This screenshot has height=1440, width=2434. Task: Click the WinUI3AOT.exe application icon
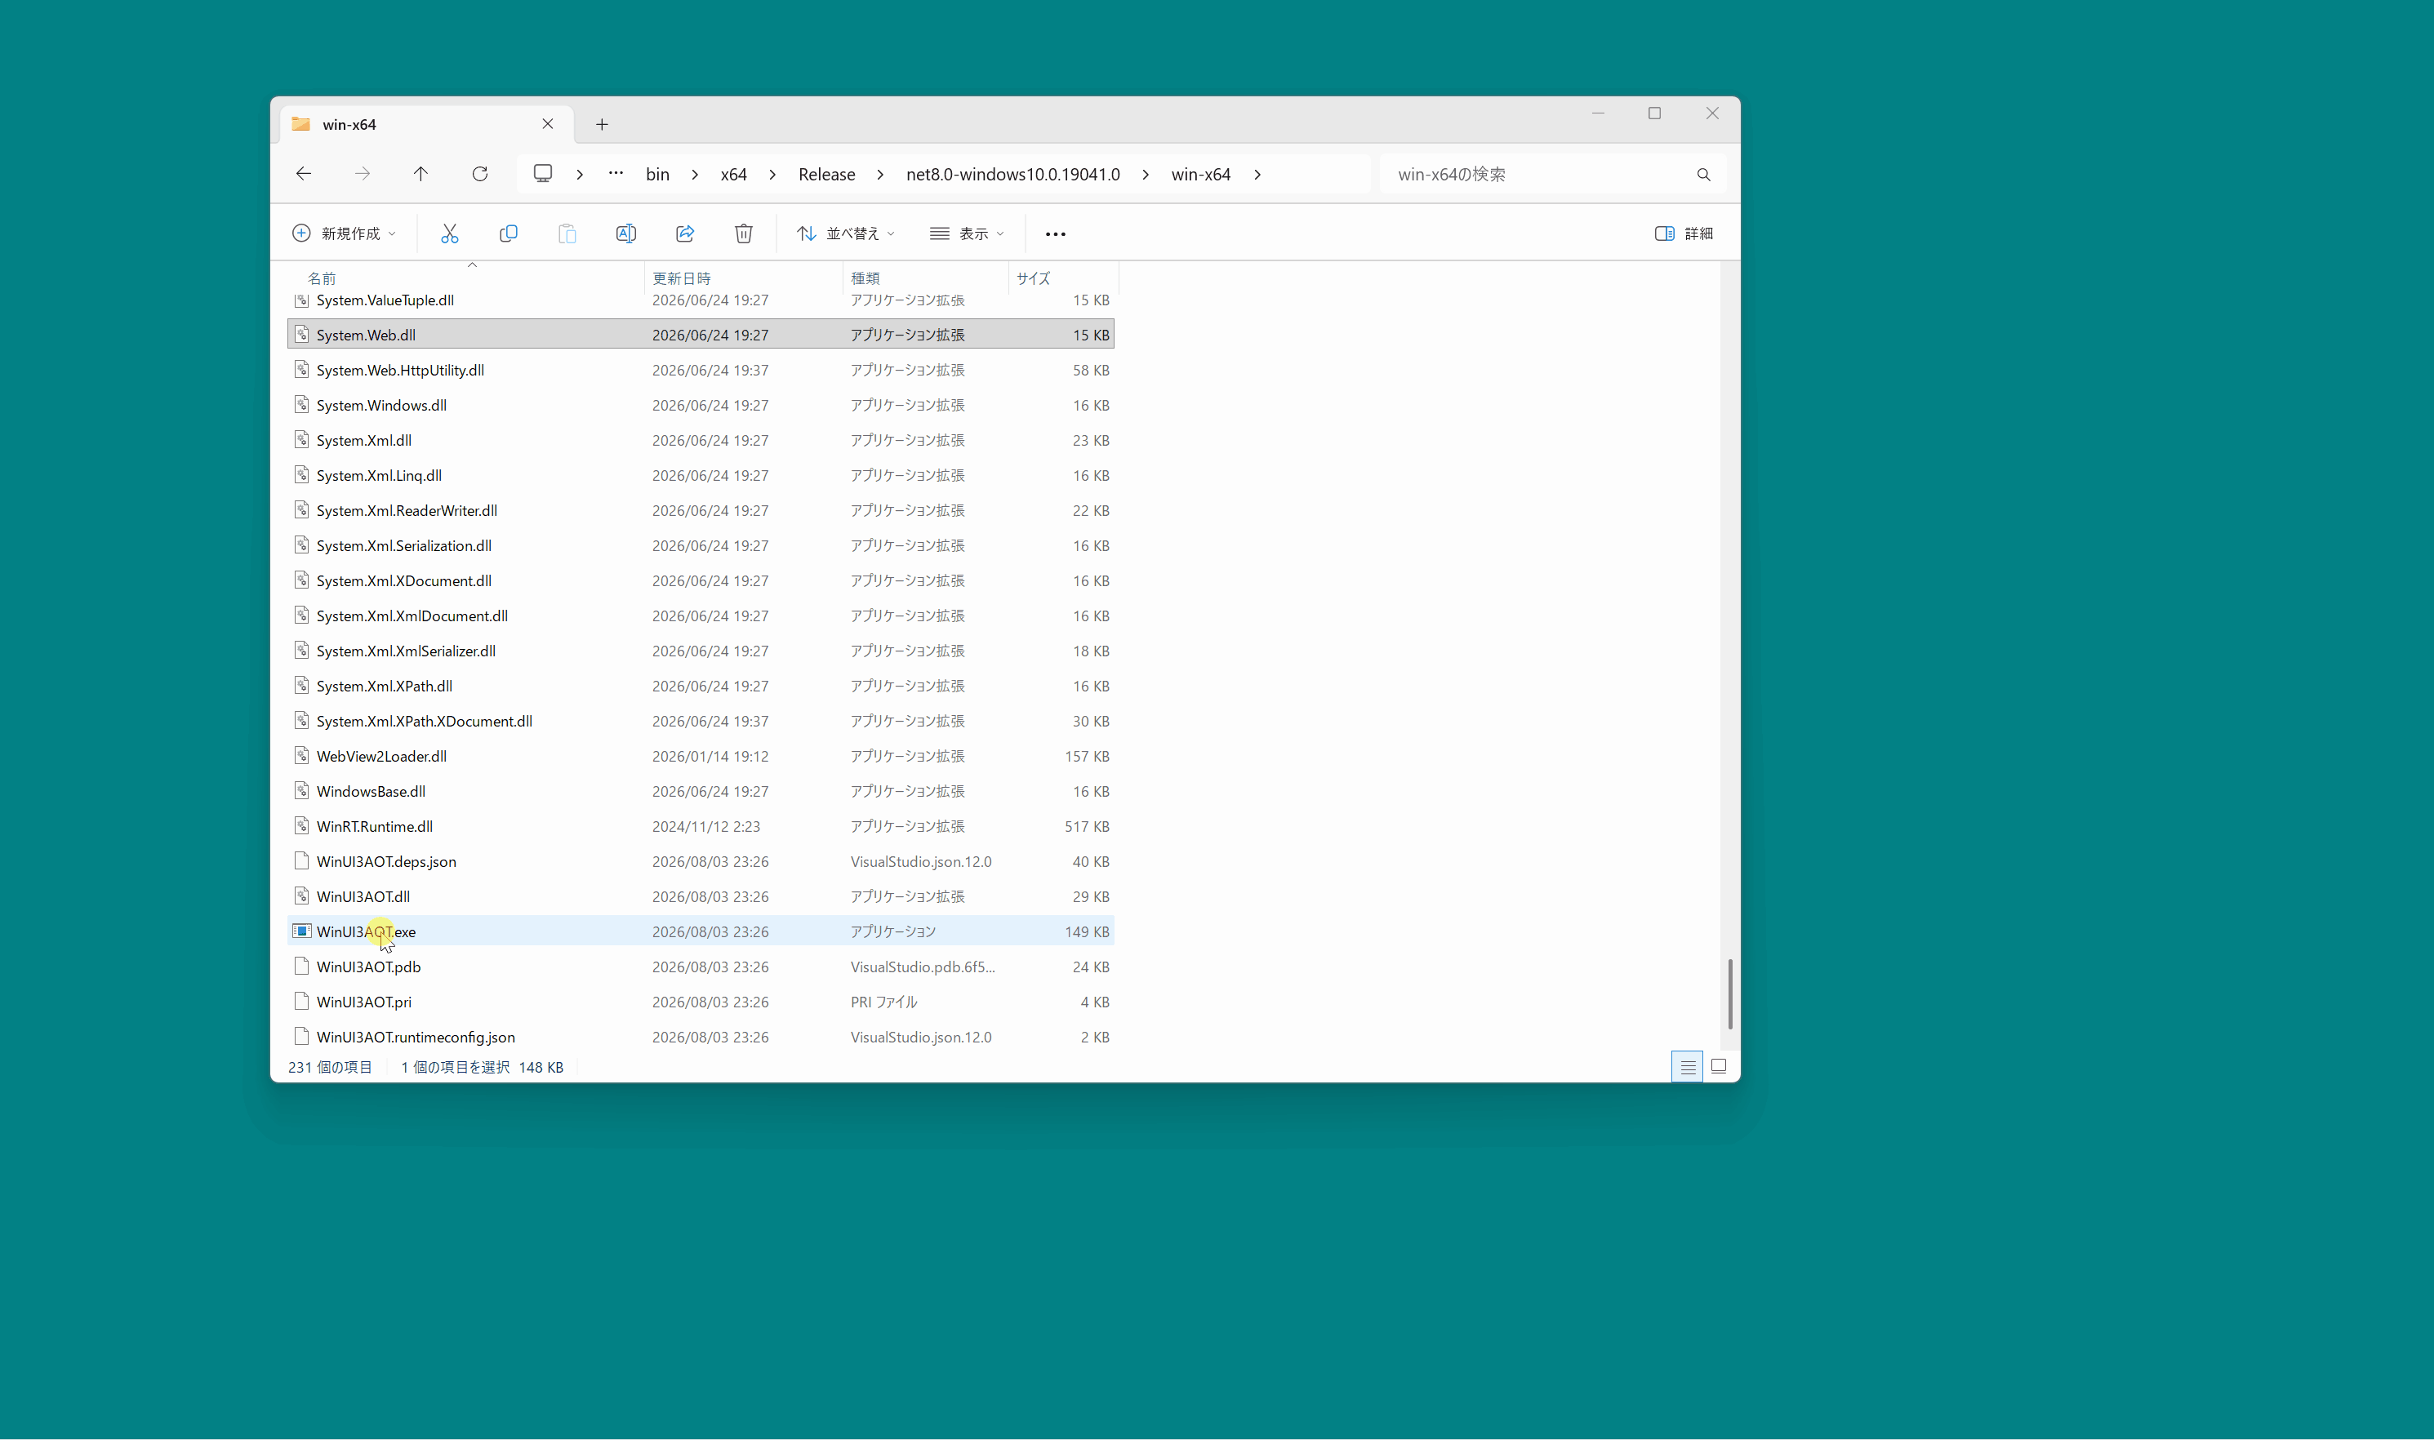[x=302, y=931]
